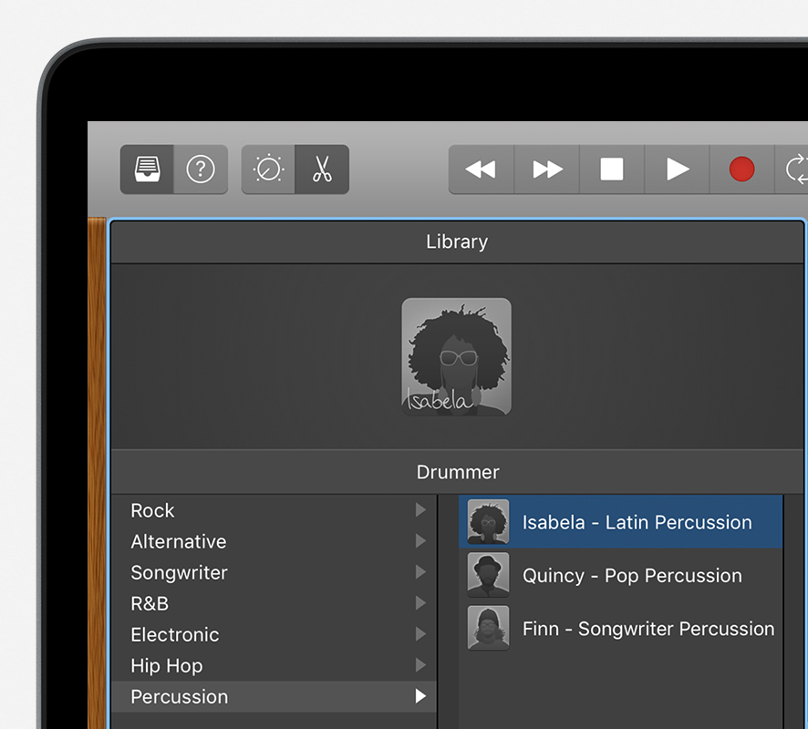Open Quick Help question mark button
Viewport: 808px width, 729px height.
[201, 169]
